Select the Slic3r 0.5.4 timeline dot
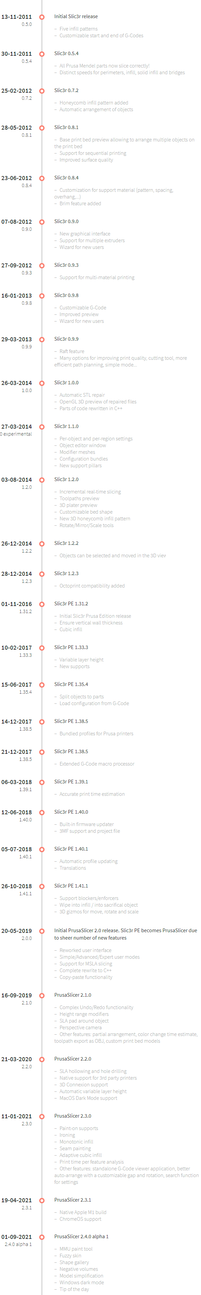Screen dimensions: 201x1295 coord(42,54)
